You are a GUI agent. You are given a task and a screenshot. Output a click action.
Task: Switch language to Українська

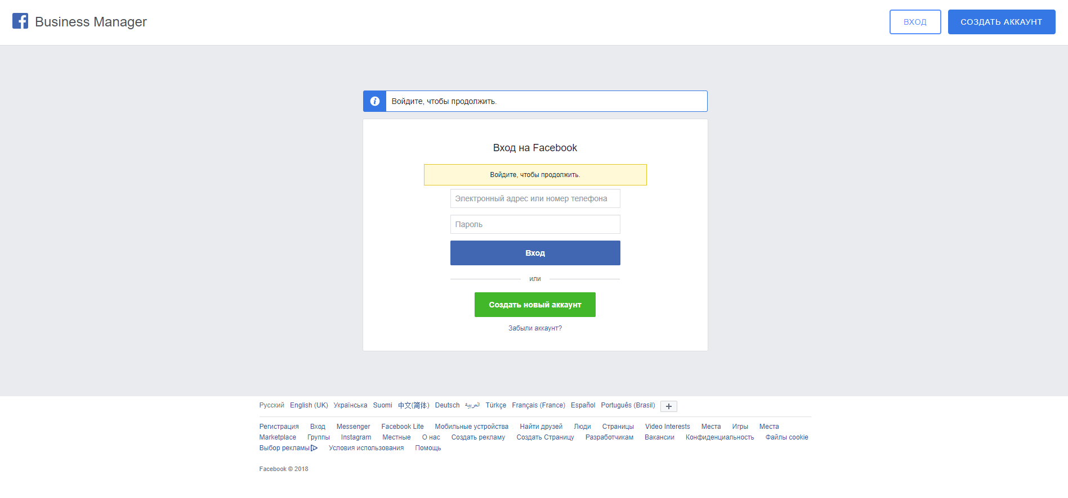(x=350, y=405)
